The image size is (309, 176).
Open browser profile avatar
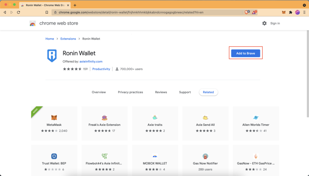point(297,12)
